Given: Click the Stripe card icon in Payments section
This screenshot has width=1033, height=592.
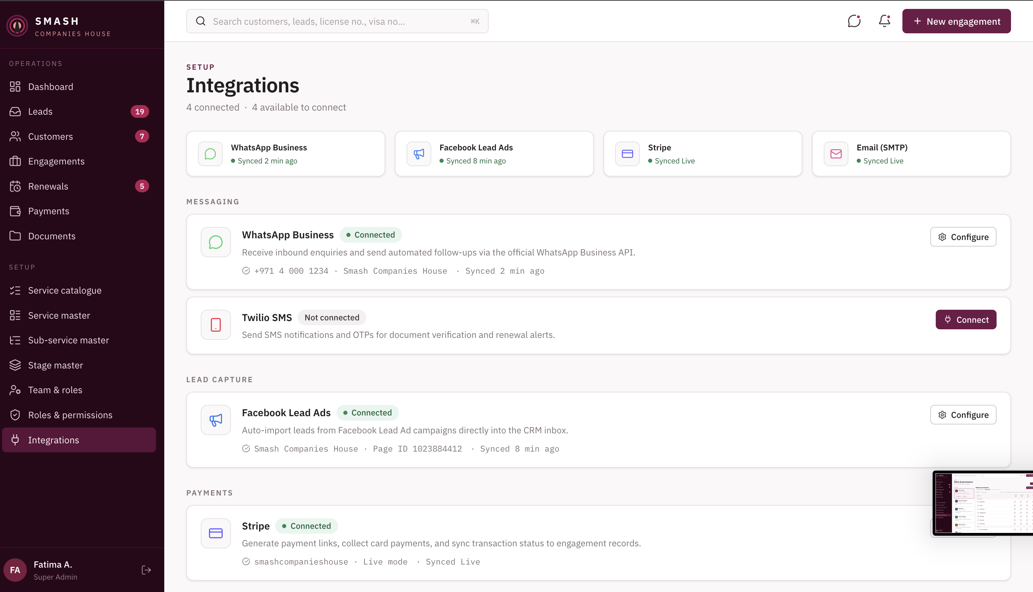Looking at the screenshot, I should pos(215,533).
